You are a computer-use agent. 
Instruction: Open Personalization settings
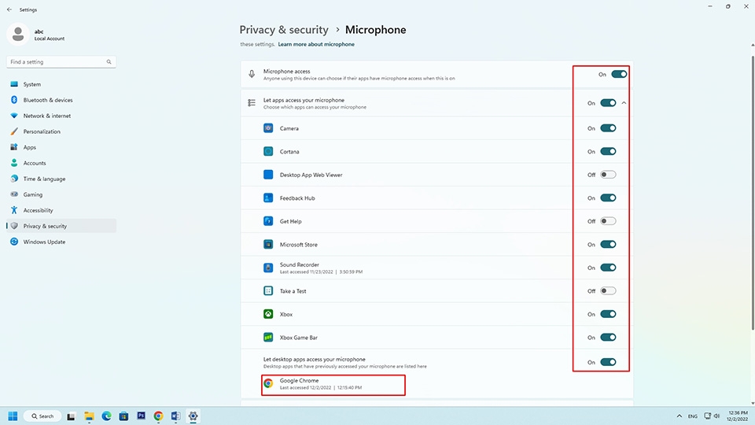point(61,131)
